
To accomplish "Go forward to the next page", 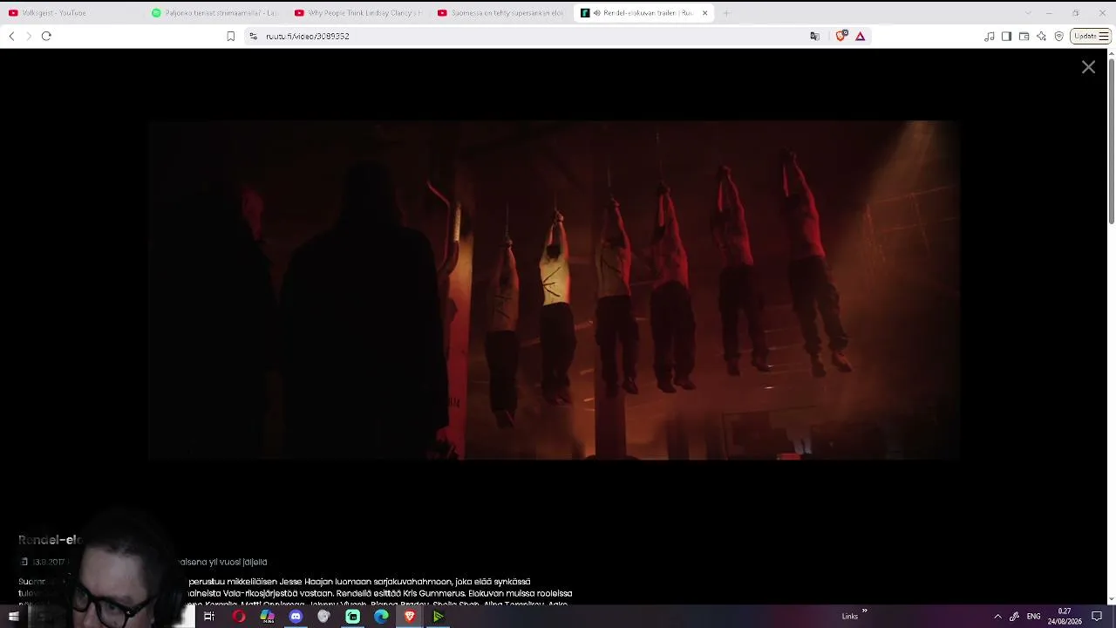I will (x=28, y=36).
